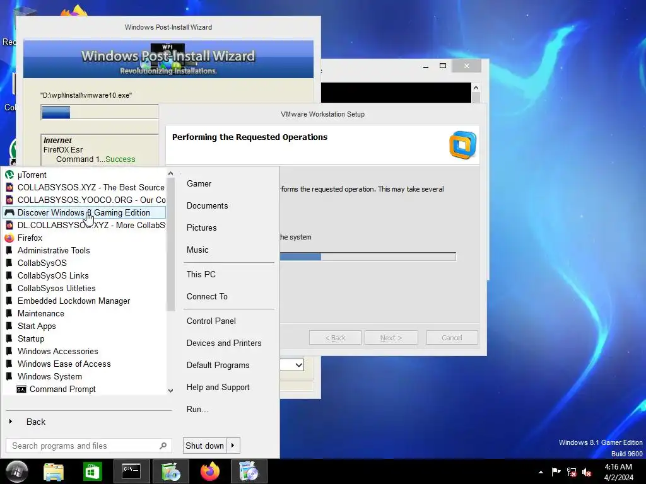Click Cancel in VMware Workstation Setup
Image resolution: width=646 pixels, height=484 pixels.
(x=452, y=338)
